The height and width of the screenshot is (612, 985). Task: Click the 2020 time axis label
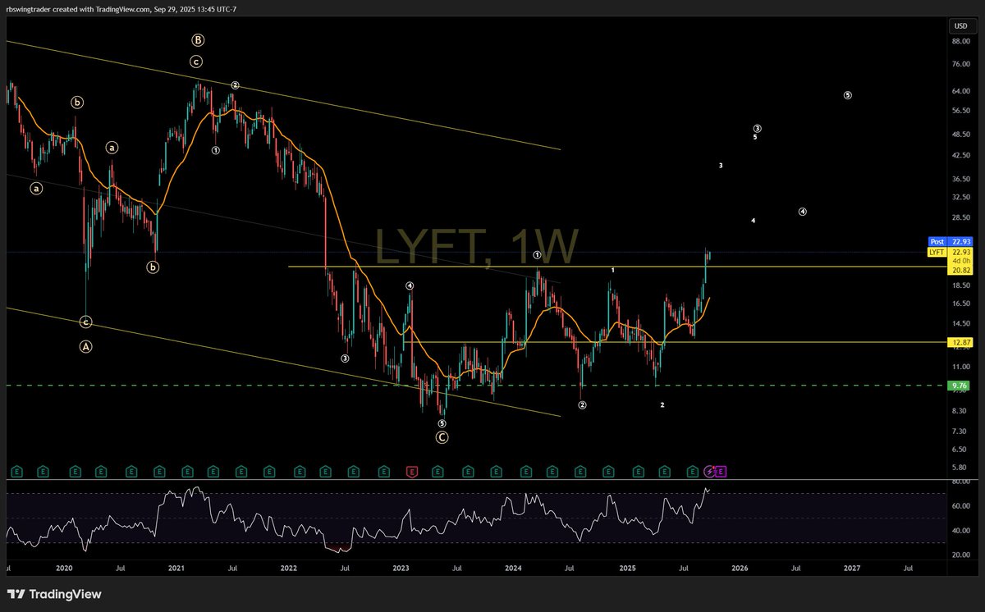[64, 568]
